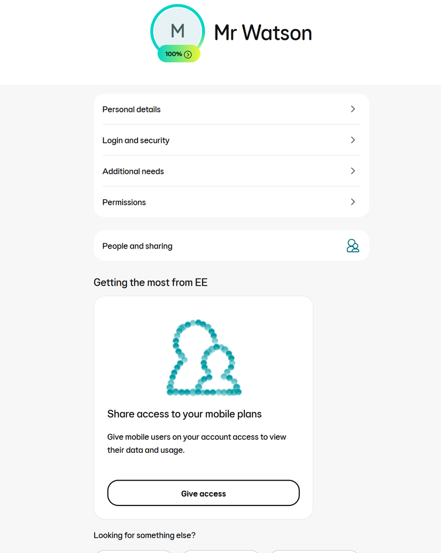The height and width of the screenshot is (553, 441).
Task: Open the People and sharing section
Action: click(x=231, y=246)
